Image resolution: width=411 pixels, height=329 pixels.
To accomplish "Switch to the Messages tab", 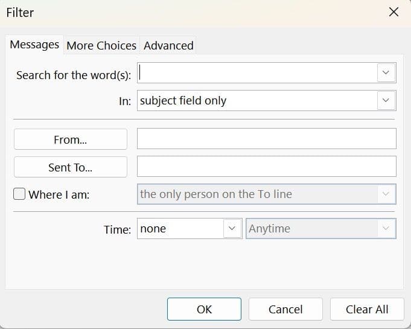I will (x=34, y=45).
